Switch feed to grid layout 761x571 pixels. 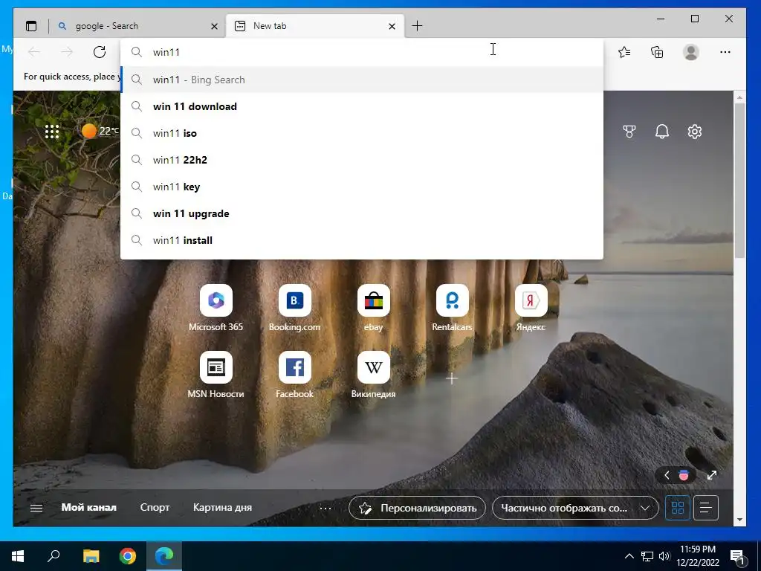pyautogui.click(x=678, y=508)
